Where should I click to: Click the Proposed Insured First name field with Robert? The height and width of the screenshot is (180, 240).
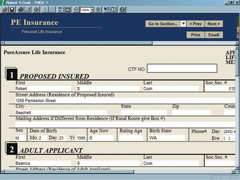pyautogui.click(x=43, y=88)
